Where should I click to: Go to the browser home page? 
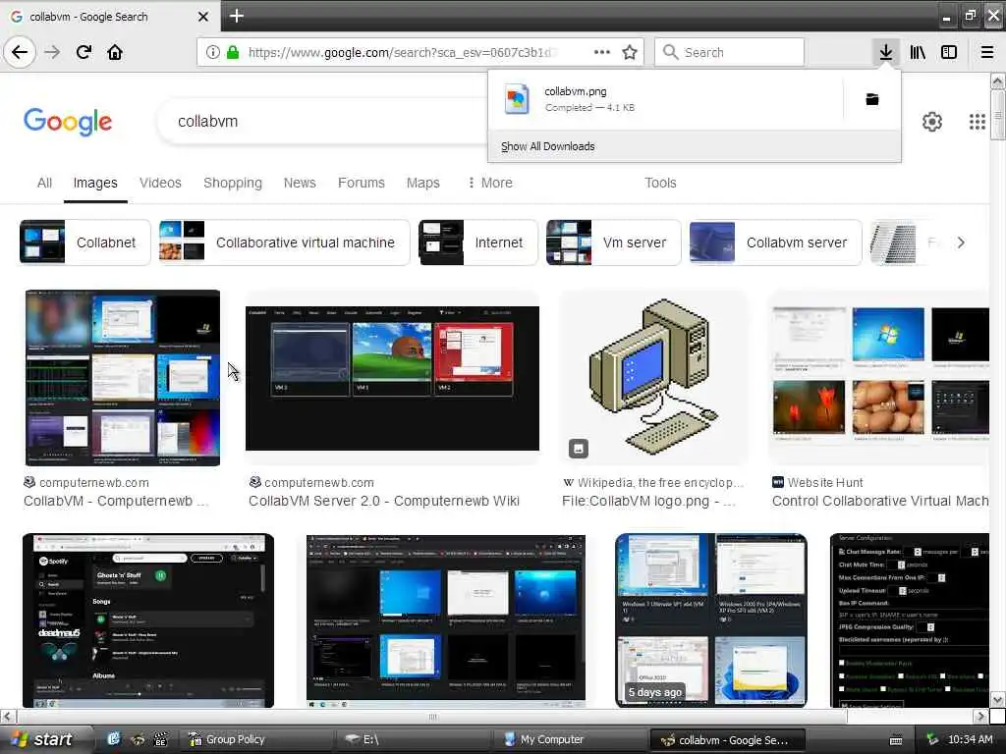[115, 52]
